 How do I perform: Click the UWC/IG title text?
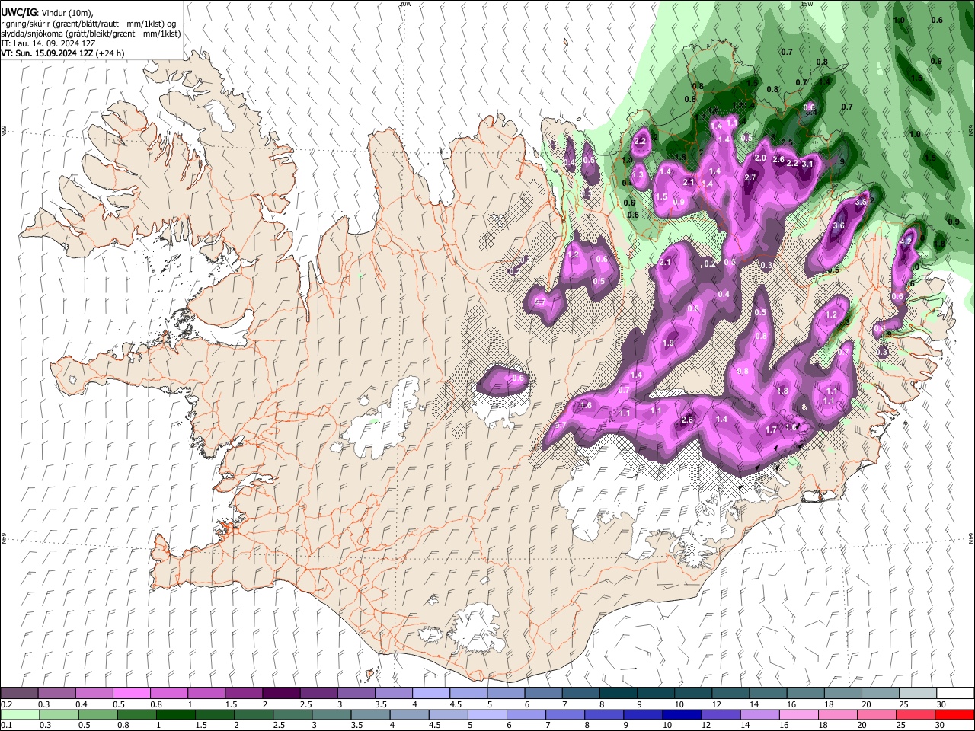18,13
